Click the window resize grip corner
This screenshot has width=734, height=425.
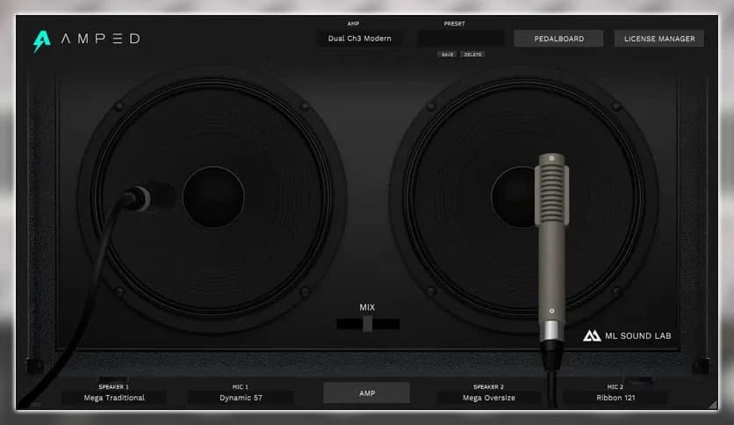pyautogui.click(x=712, y=405)
